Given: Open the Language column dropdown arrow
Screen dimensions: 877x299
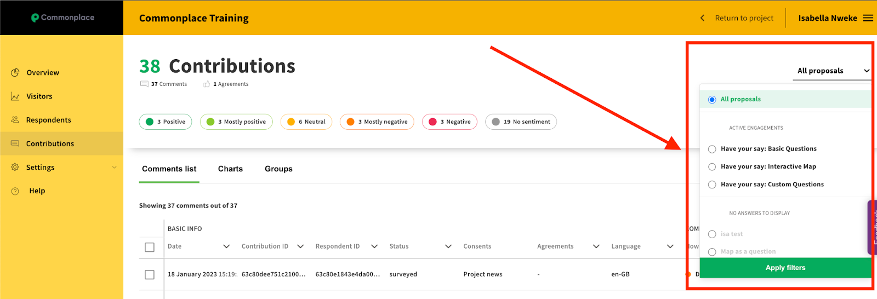Looking at the screenshot, I should [x=670, y=246].
